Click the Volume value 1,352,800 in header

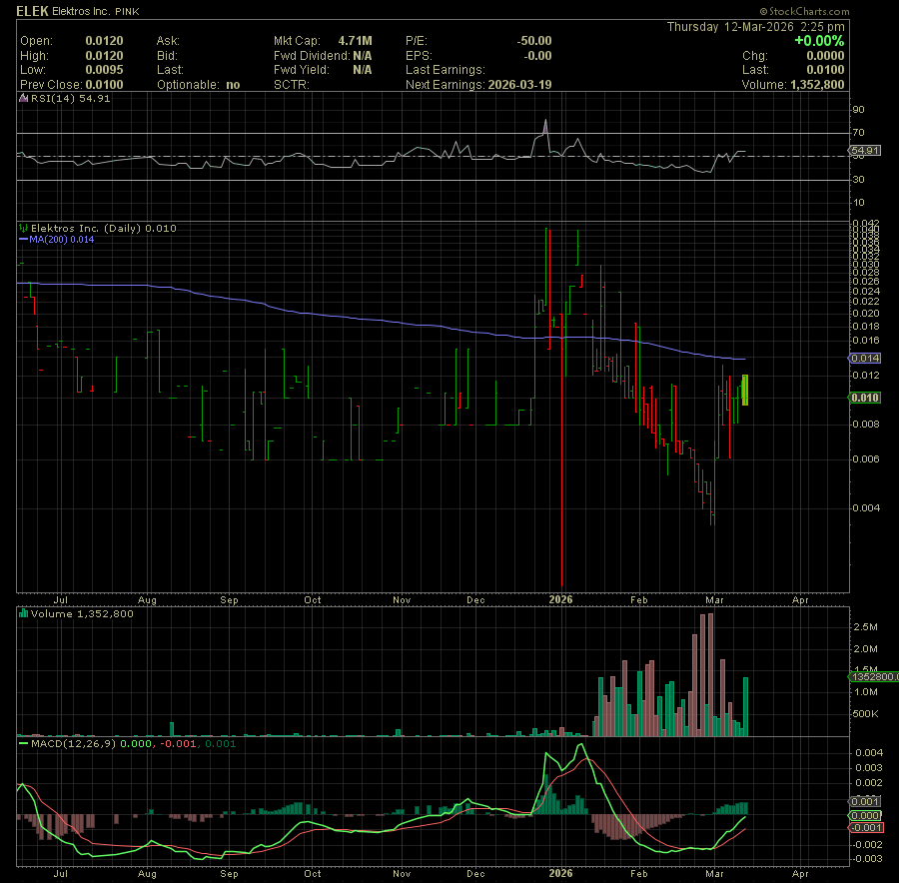pos(817,85)
